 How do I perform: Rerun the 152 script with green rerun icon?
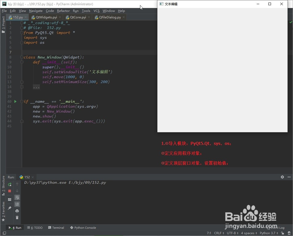click(10, 184)
